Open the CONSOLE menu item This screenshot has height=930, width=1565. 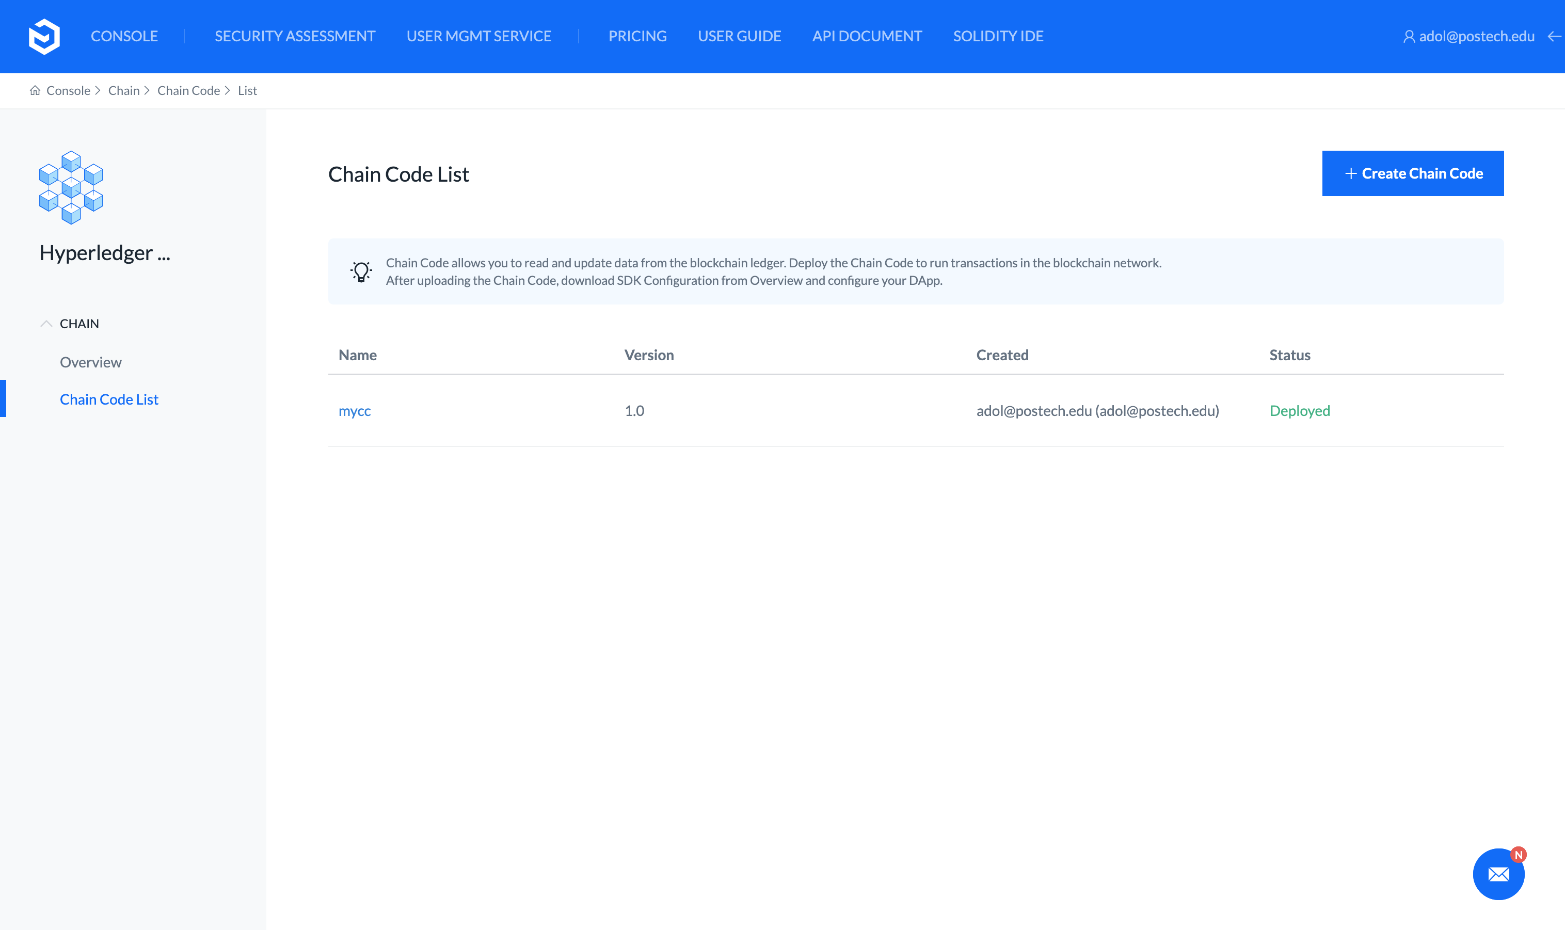pyautogui.click(x=124, y=36)
